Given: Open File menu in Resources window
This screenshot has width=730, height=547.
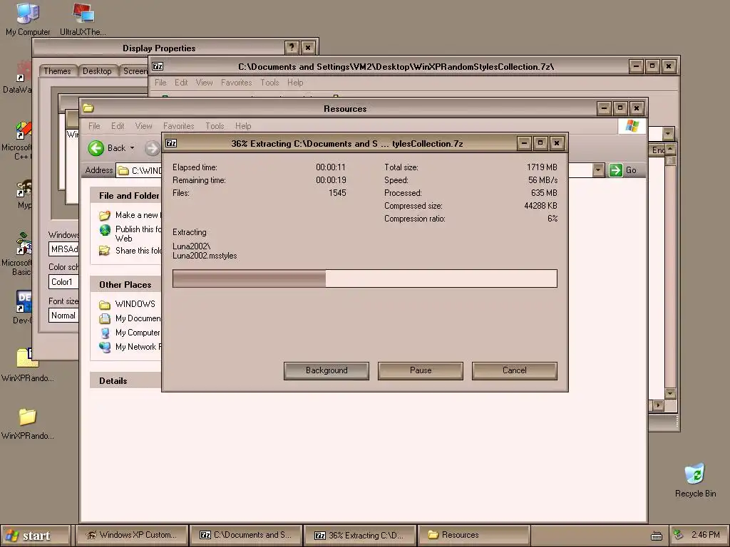Looking at the screenshot, I should tap(94, 126).
